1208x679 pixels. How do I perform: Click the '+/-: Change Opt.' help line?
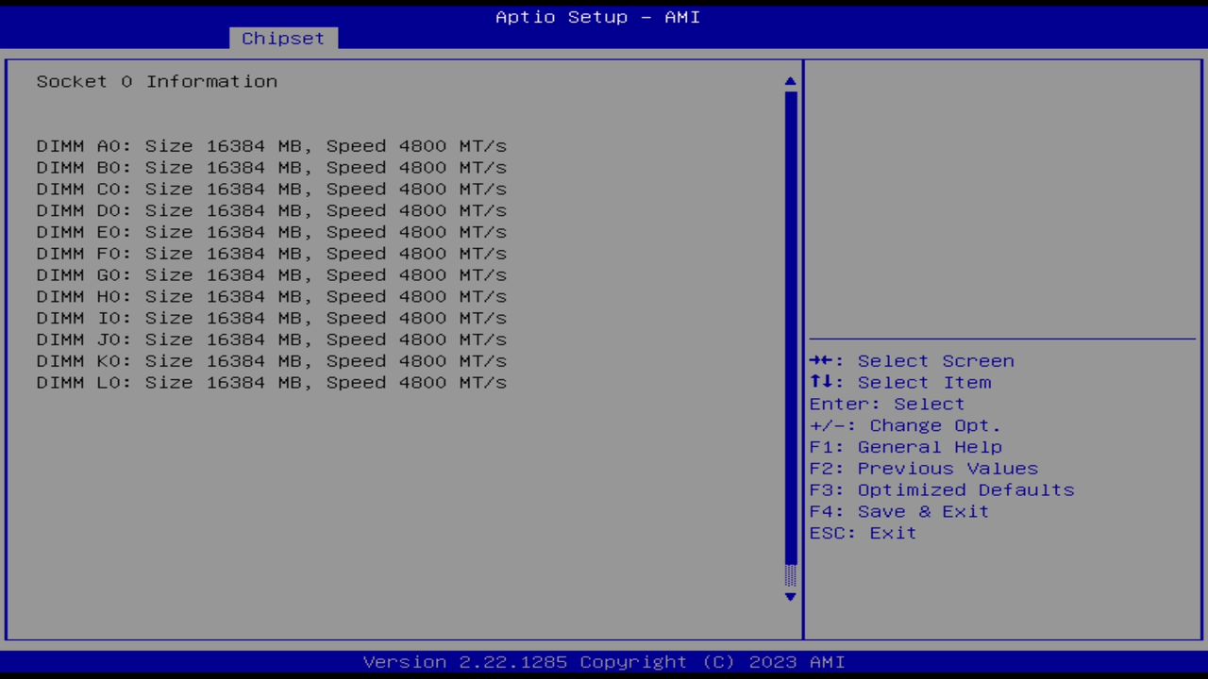coord(905,426)
